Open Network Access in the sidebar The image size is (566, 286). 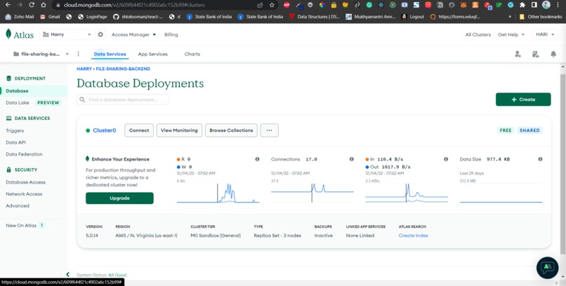click(x=24, y=193)
